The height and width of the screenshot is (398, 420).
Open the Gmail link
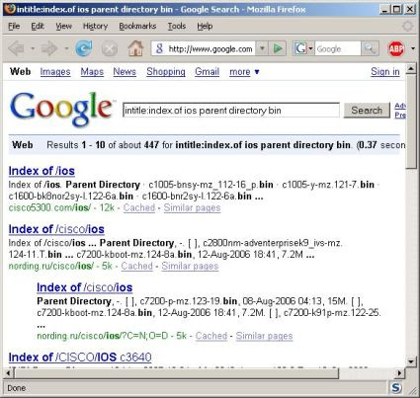[207, 72]
